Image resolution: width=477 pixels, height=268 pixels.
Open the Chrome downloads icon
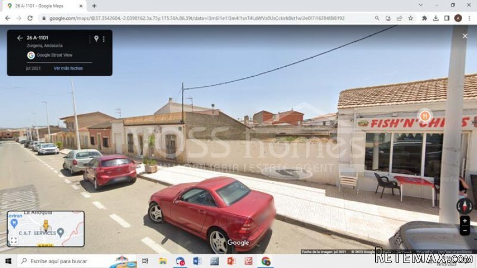(436, 18)
